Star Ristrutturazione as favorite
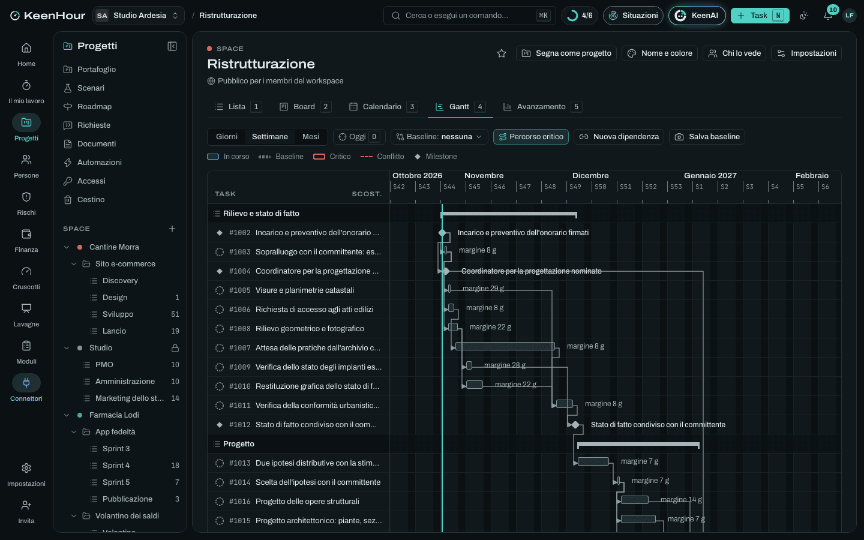The width and height of the screenshot is (864, 540). click(502, 53)
